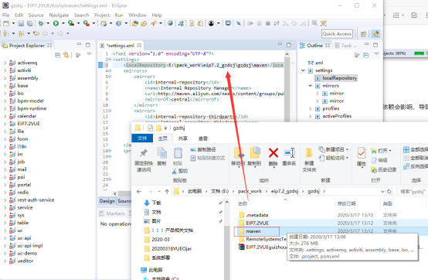Expand the activemq project node
The image size is (428, 280).
point(5,63)
